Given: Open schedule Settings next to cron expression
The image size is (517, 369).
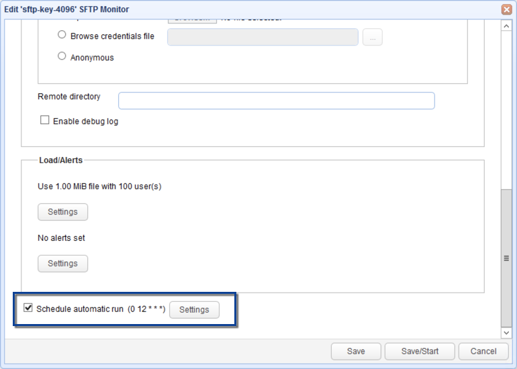Looking at the screenshot, I should click(x=194, y=310).
